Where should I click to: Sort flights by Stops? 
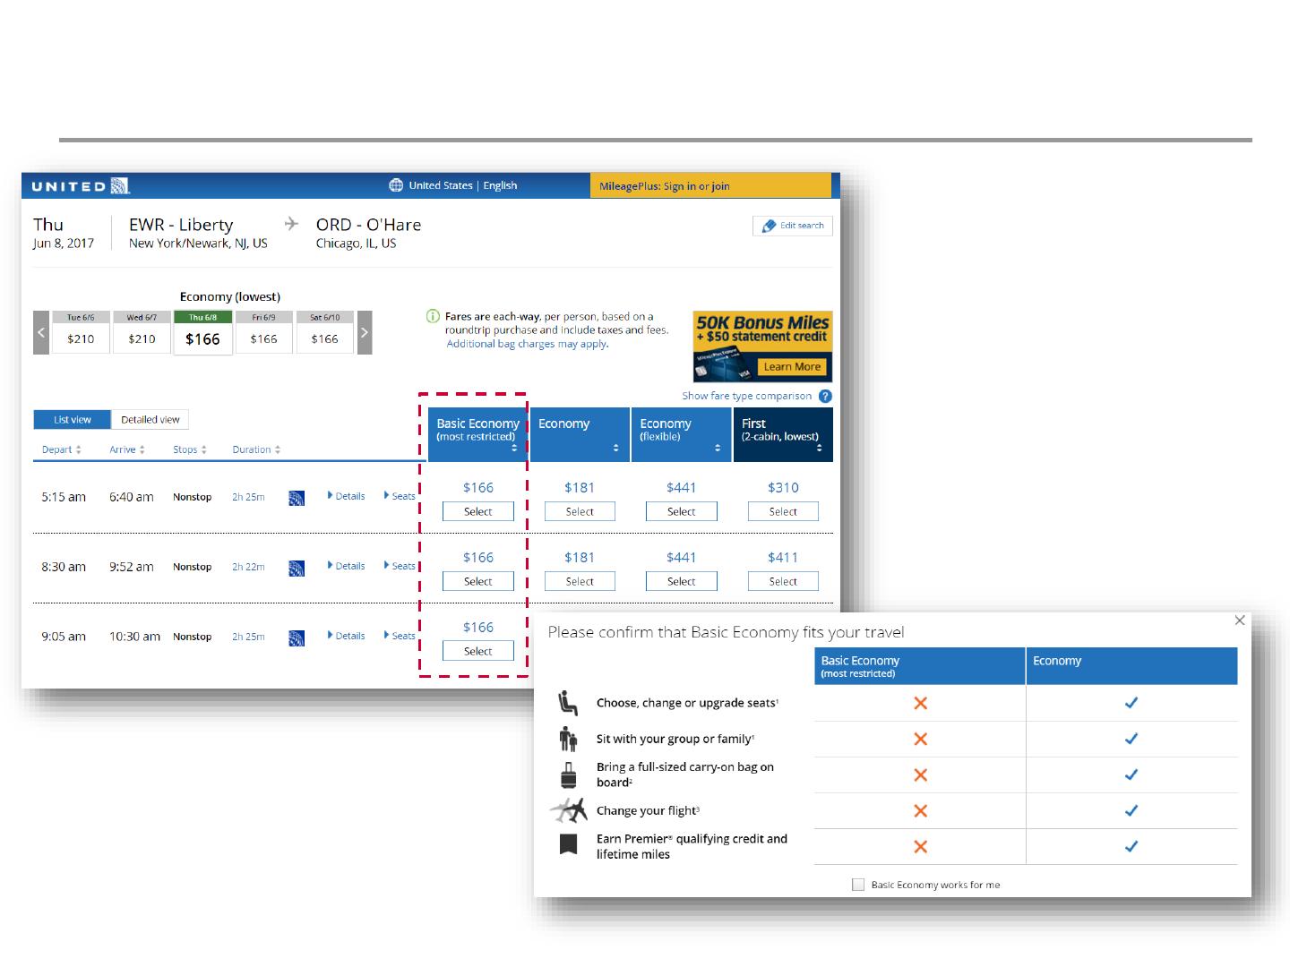pos(190,449)
